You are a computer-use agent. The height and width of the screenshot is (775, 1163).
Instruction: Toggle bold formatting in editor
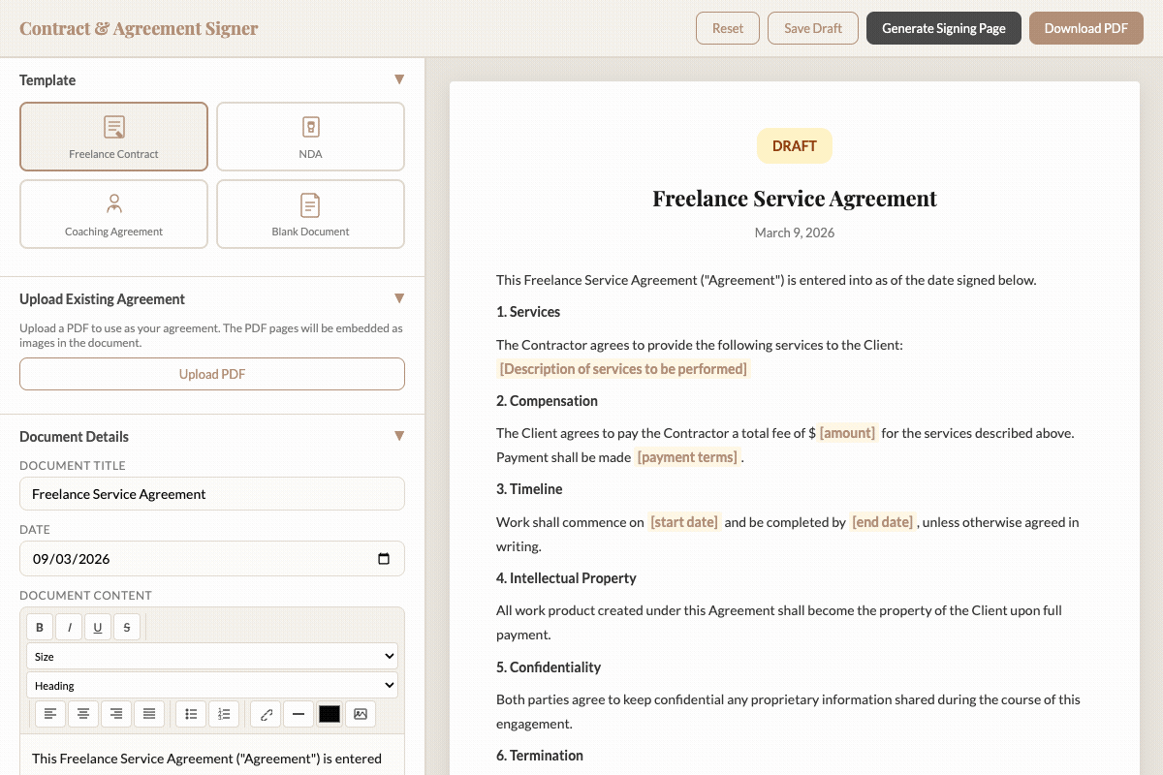tap(40, 627)
